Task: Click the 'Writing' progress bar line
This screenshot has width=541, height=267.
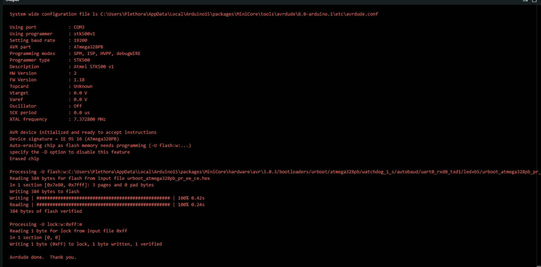Action: (107, 198)
